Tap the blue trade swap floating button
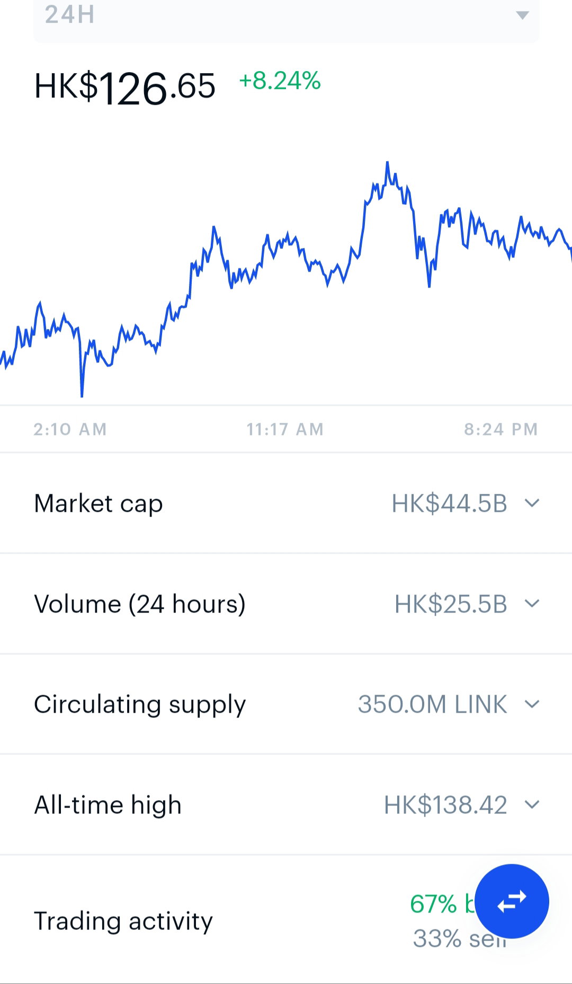 (x=512, y=901)
